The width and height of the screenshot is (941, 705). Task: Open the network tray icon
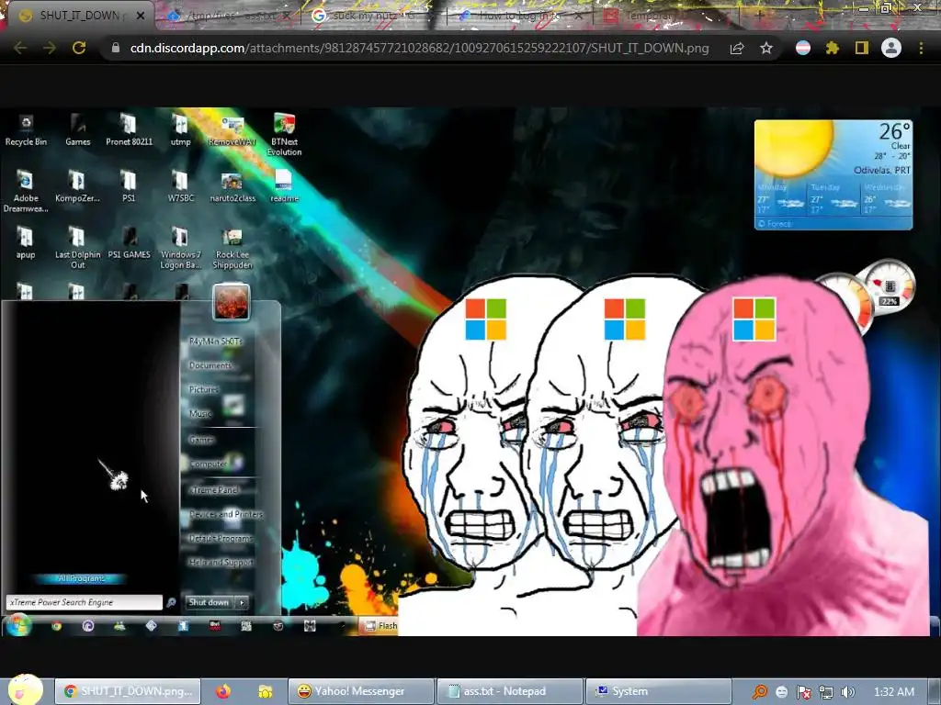coord(826,692)
